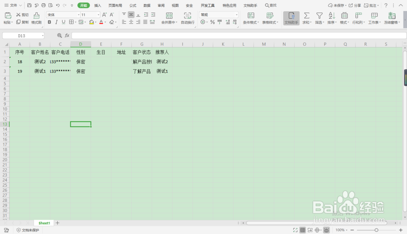Switch to the 插入 insert tab
407x234 pixels.
point(98,5)
